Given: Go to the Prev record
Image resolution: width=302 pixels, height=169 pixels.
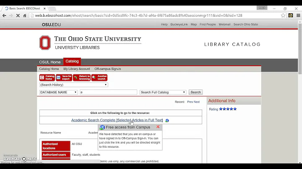Looking at the screenshot, I should (190, 102).
